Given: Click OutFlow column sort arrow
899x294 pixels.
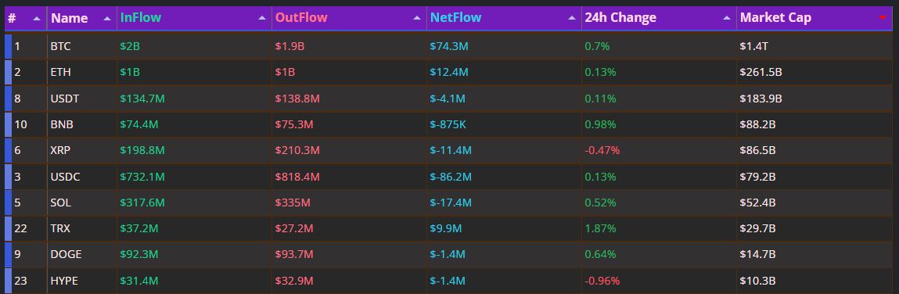Looking at the screenshot, I should pyautogui.click(x=417, y=18).
